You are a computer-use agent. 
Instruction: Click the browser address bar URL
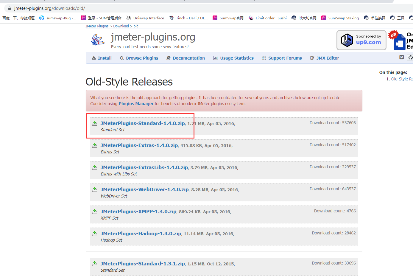click(x=50, y=8)
